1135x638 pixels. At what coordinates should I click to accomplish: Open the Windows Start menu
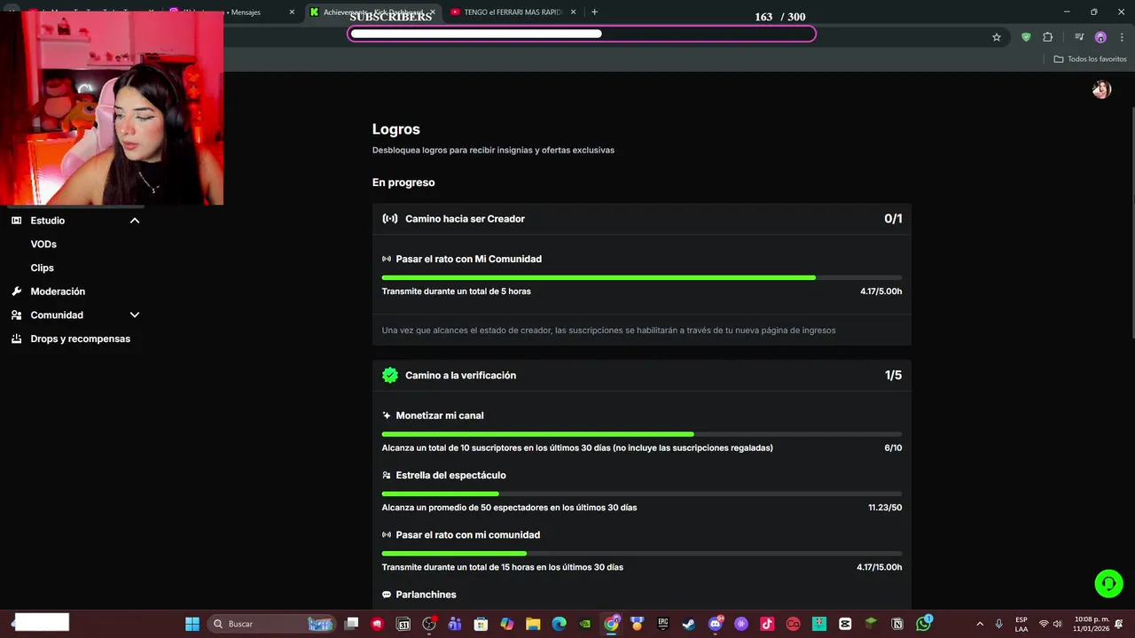[x=192, y=624]
